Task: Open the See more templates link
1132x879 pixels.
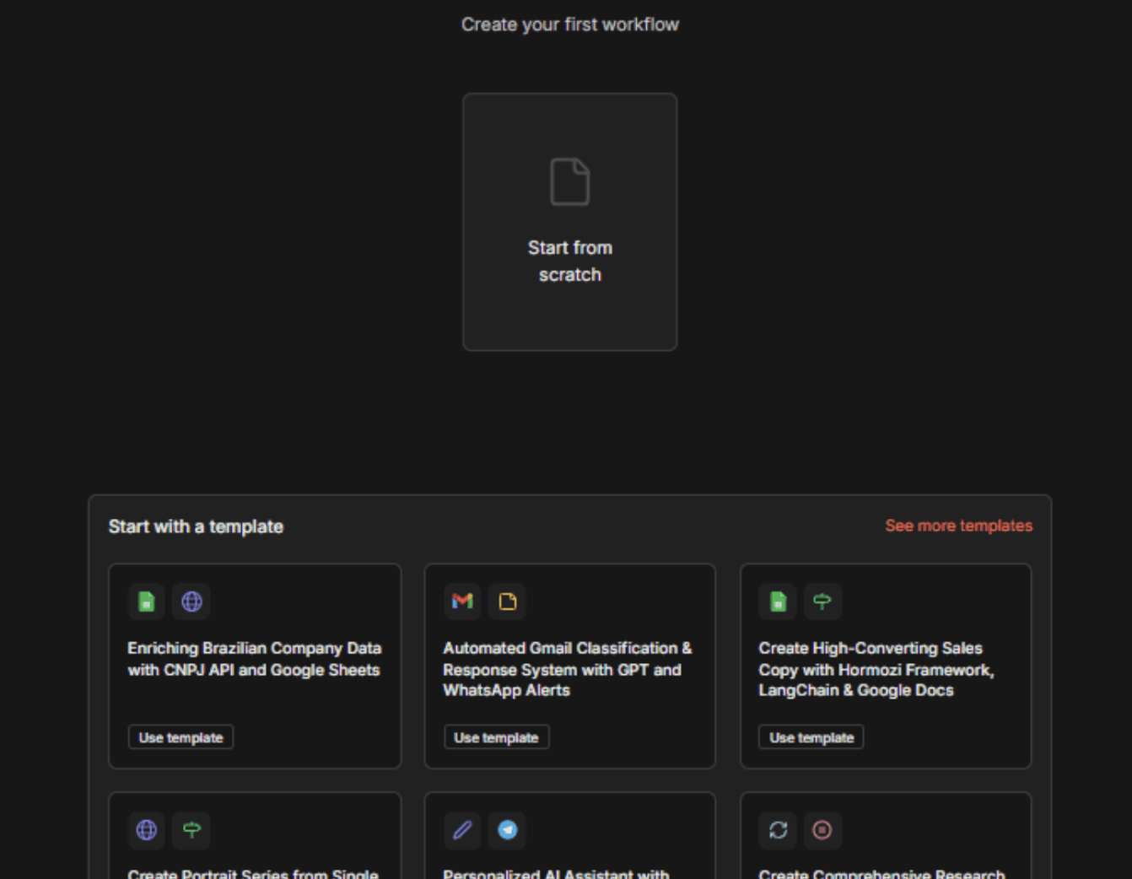Action: pyautogui.click(x=958, y=526)
